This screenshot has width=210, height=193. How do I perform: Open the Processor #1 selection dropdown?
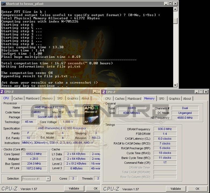(x=48, y=179)
